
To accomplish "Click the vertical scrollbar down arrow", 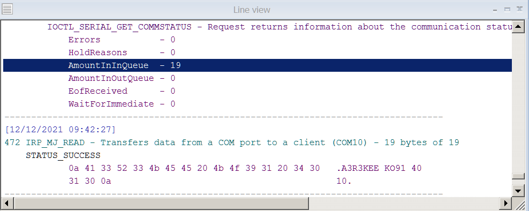I will tap(518, 191).
